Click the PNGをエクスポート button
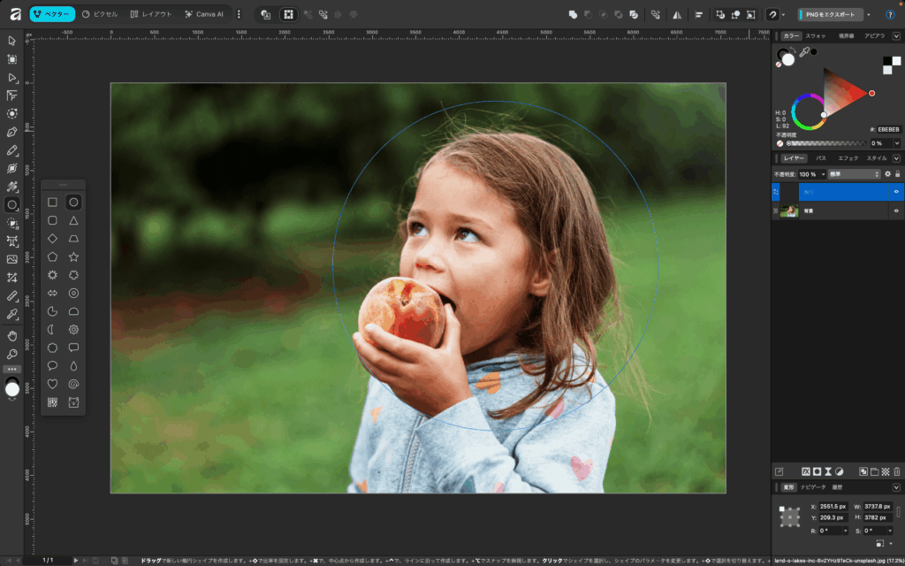The image size is (905, 566). [830, 15]
